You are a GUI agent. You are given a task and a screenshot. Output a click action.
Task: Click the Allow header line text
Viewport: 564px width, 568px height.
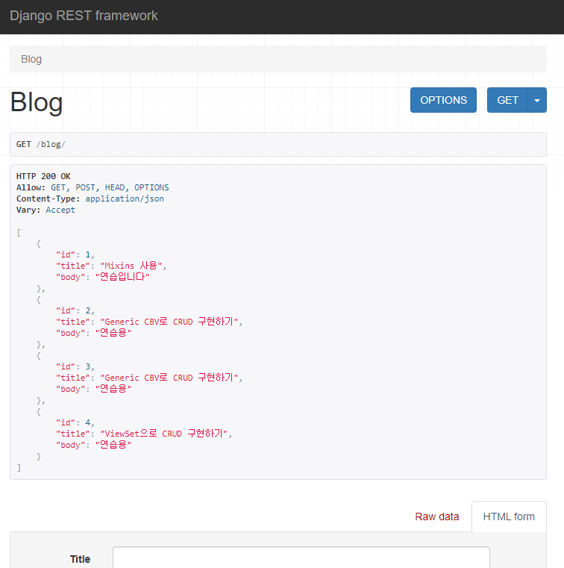click(93, 187)
